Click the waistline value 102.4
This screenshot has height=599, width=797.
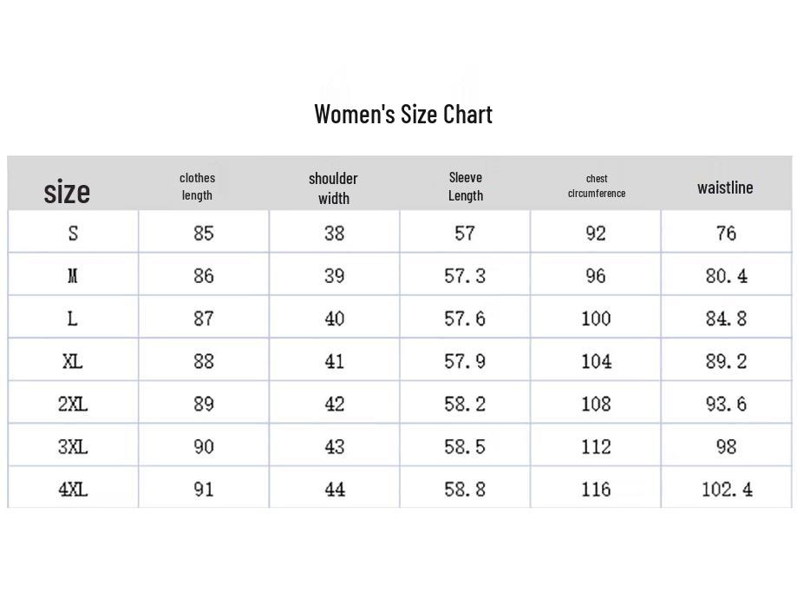click(727, 490)
